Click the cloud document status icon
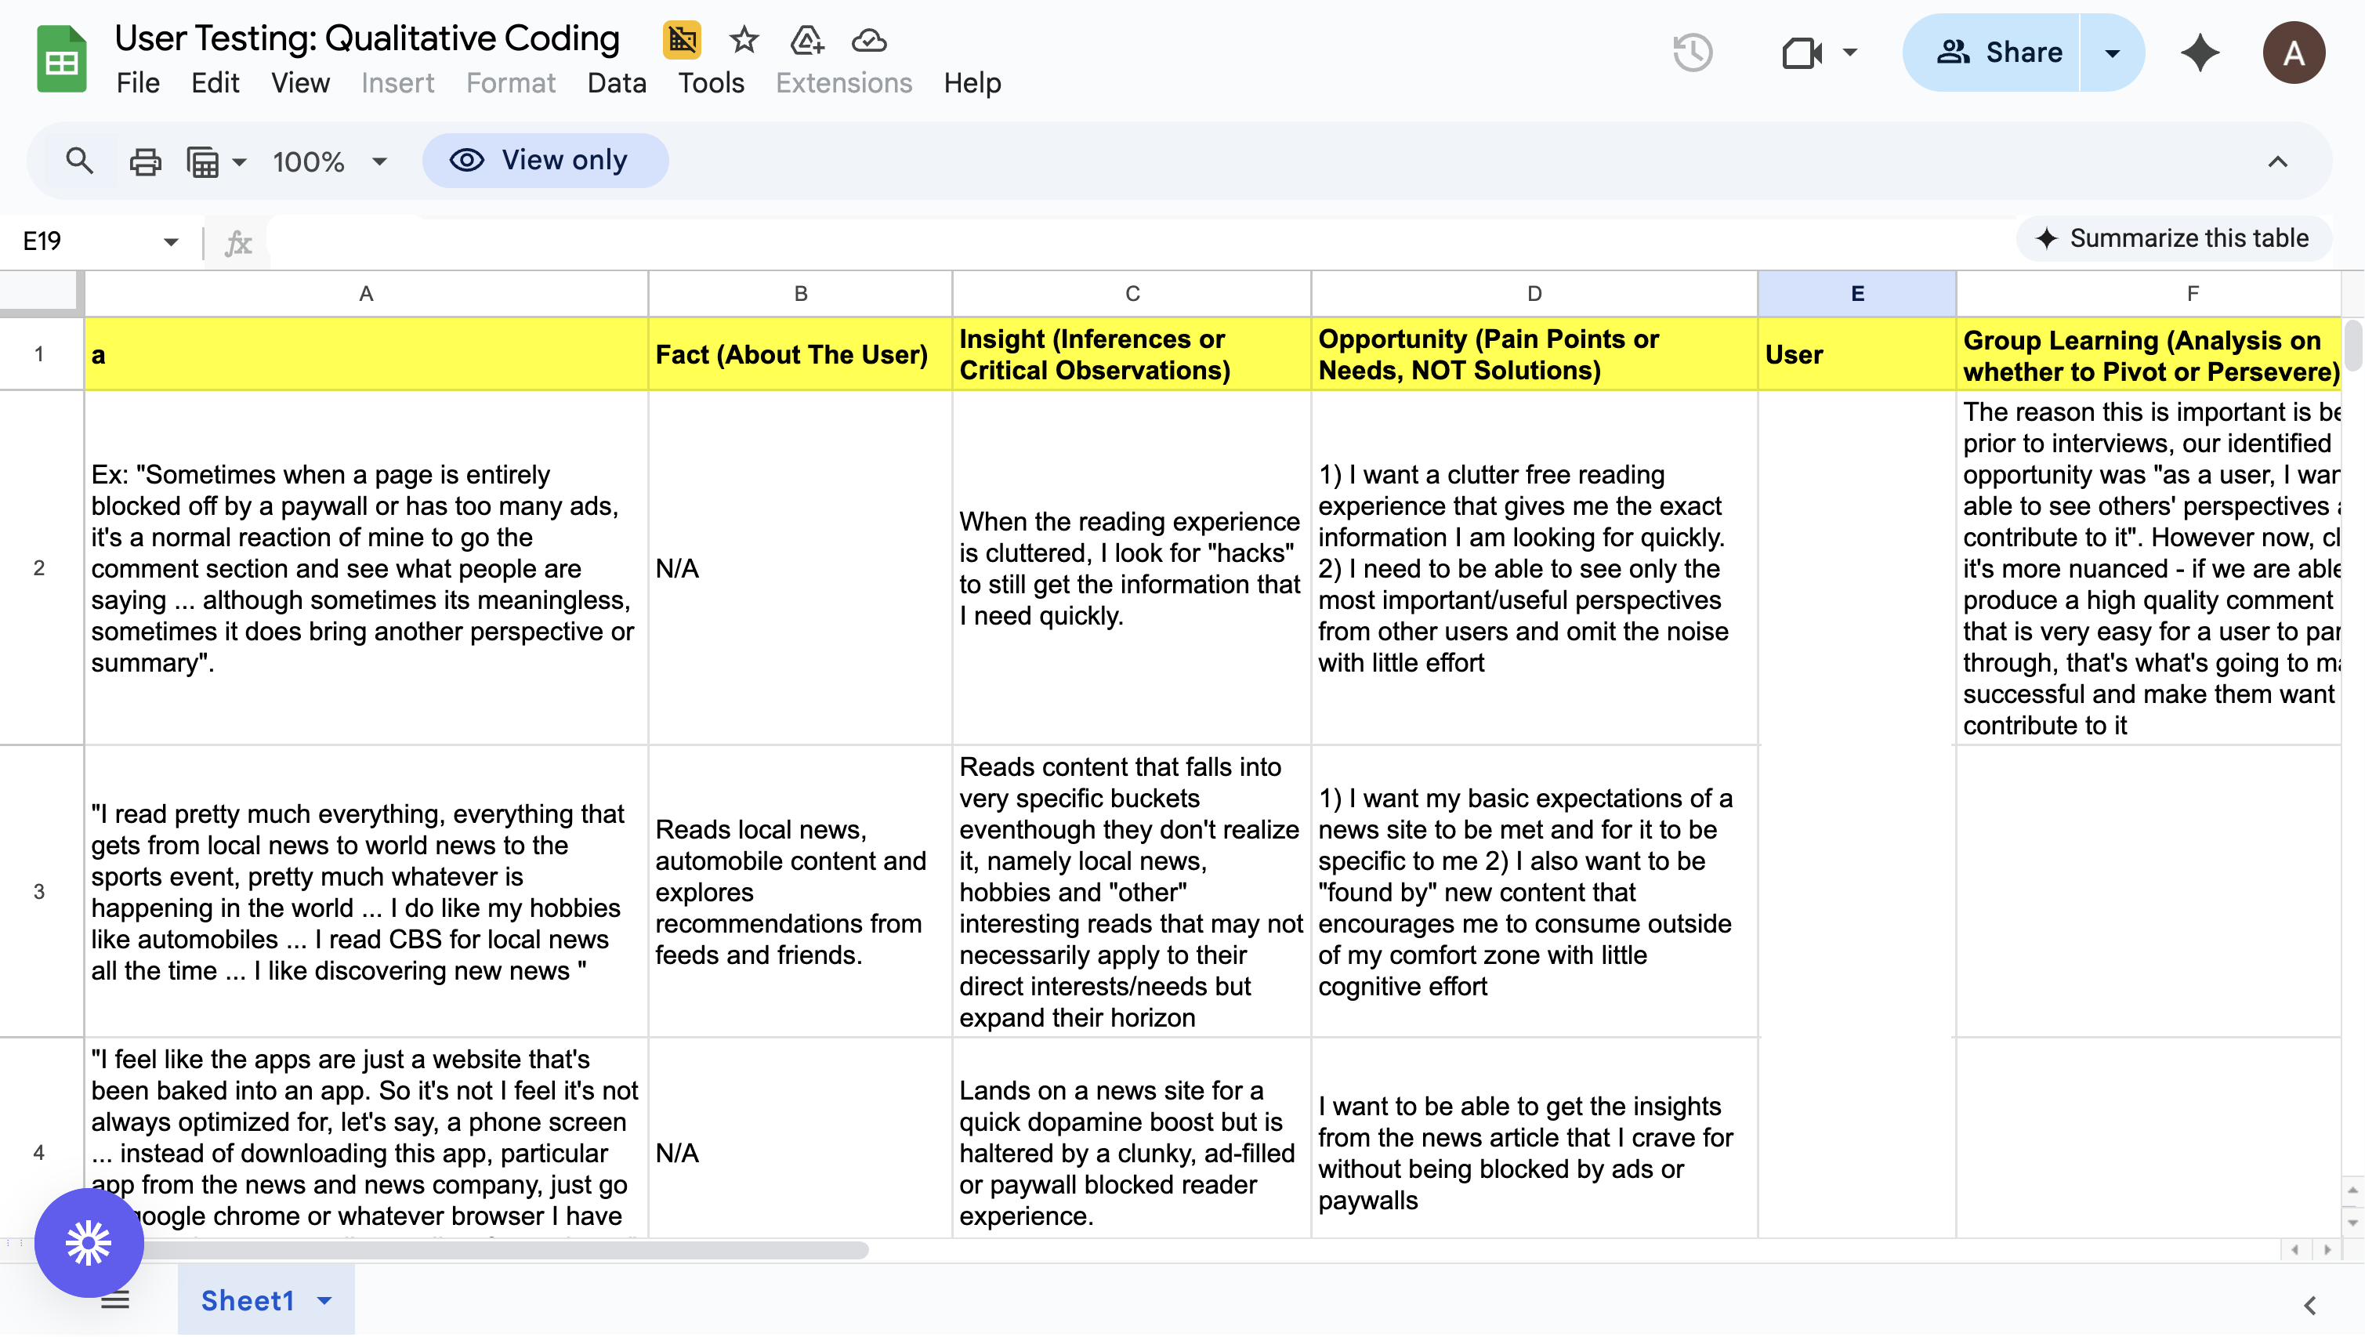The height and width of the screenshot is (1337, 2365). point(868,39)
